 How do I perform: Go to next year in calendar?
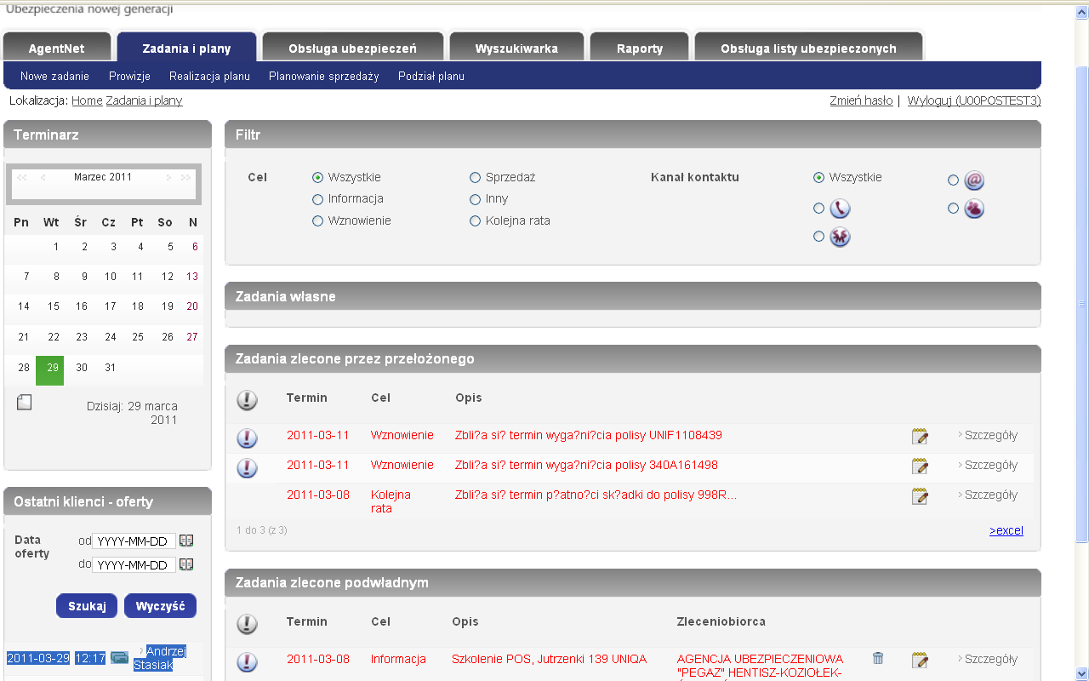click(186, 178)
